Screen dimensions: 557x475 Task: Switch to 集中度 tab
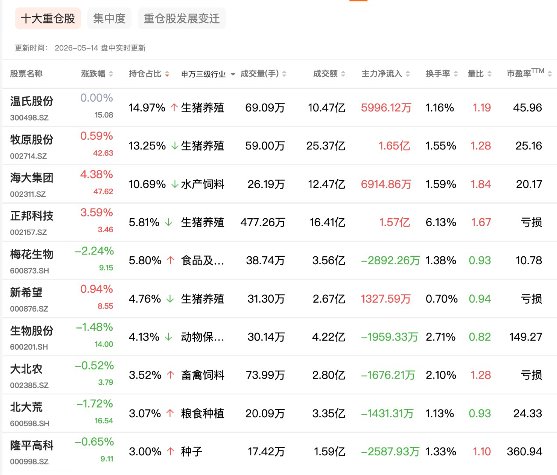[109, 18]
